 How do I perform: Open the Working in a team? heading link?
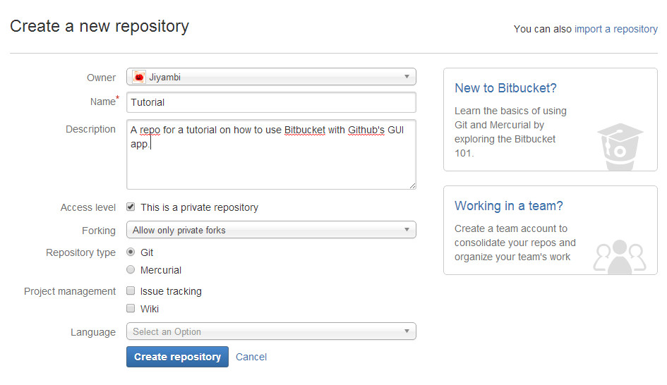point(508,206)
